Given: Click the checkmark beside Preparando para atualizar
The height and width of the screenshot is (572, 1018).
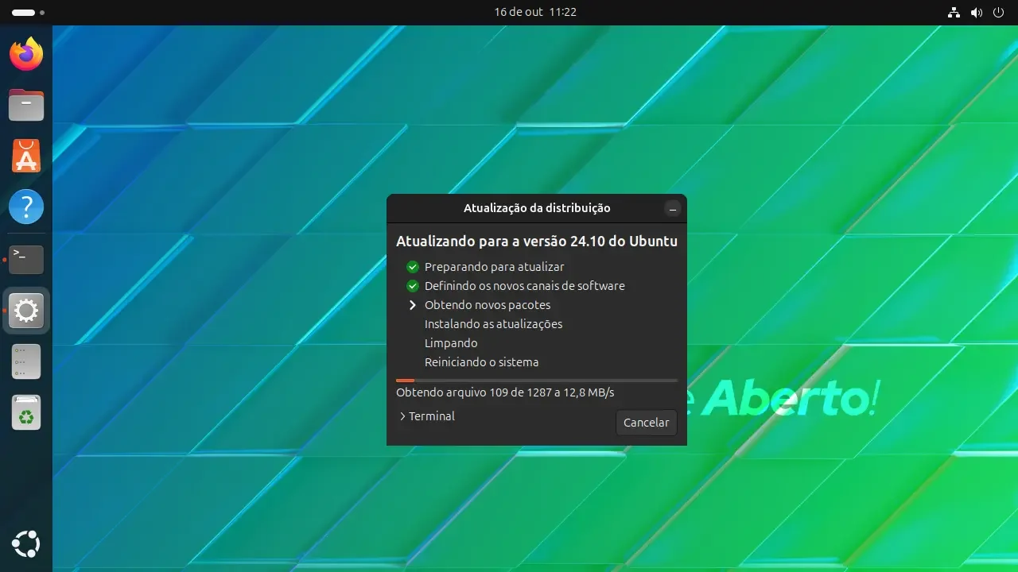Looking at the screenshot, I should 412,267.
